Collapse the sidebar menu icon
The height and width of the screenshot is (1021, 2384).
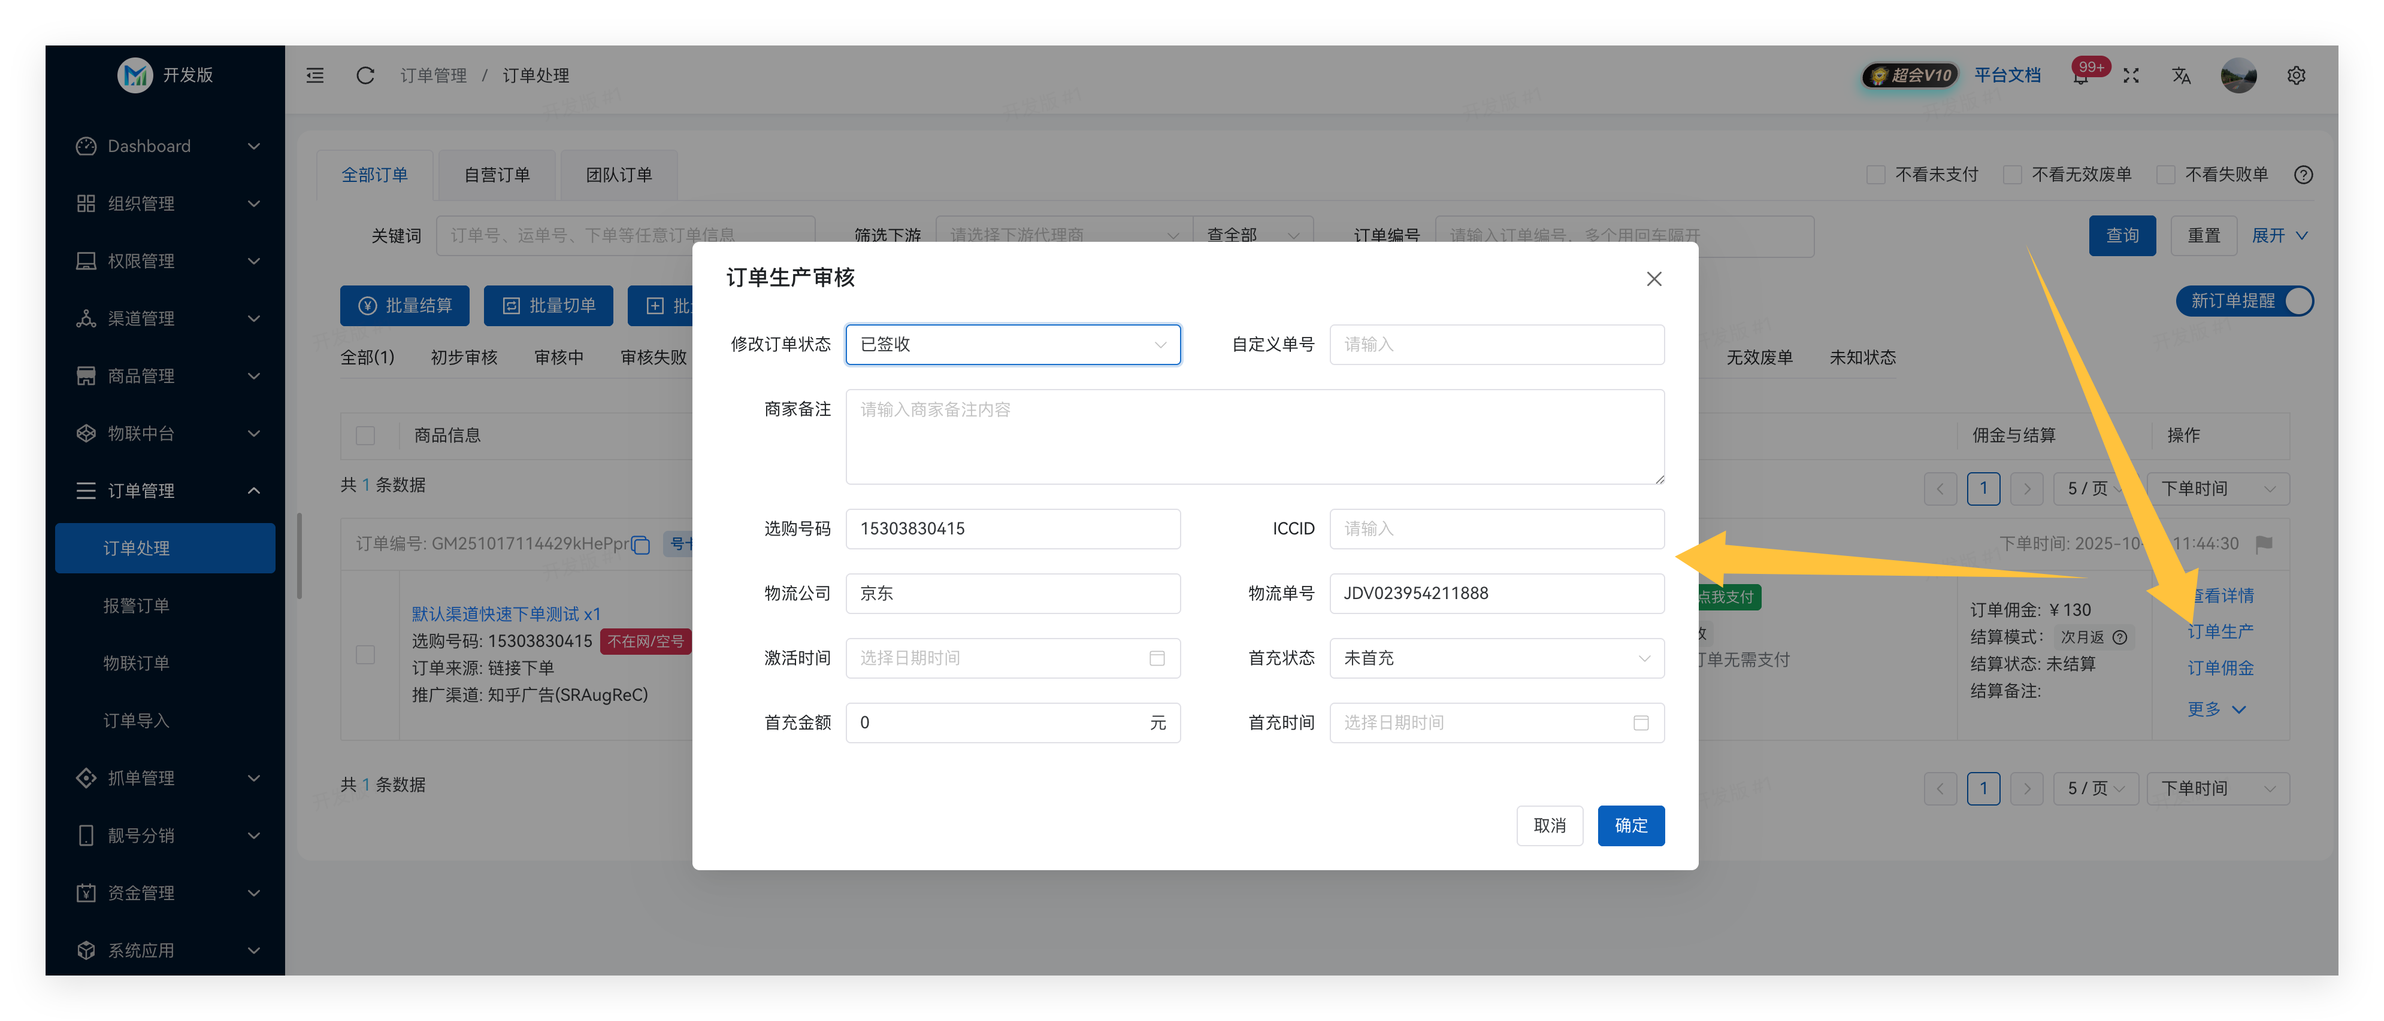(314, 76)
